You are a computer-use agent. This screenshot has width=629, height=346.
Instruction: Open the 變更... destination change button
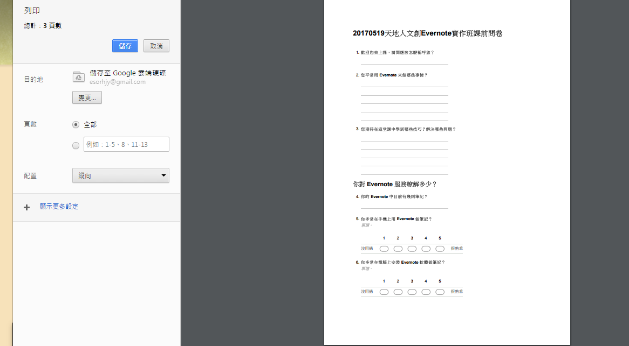click(x=87, y=97)
